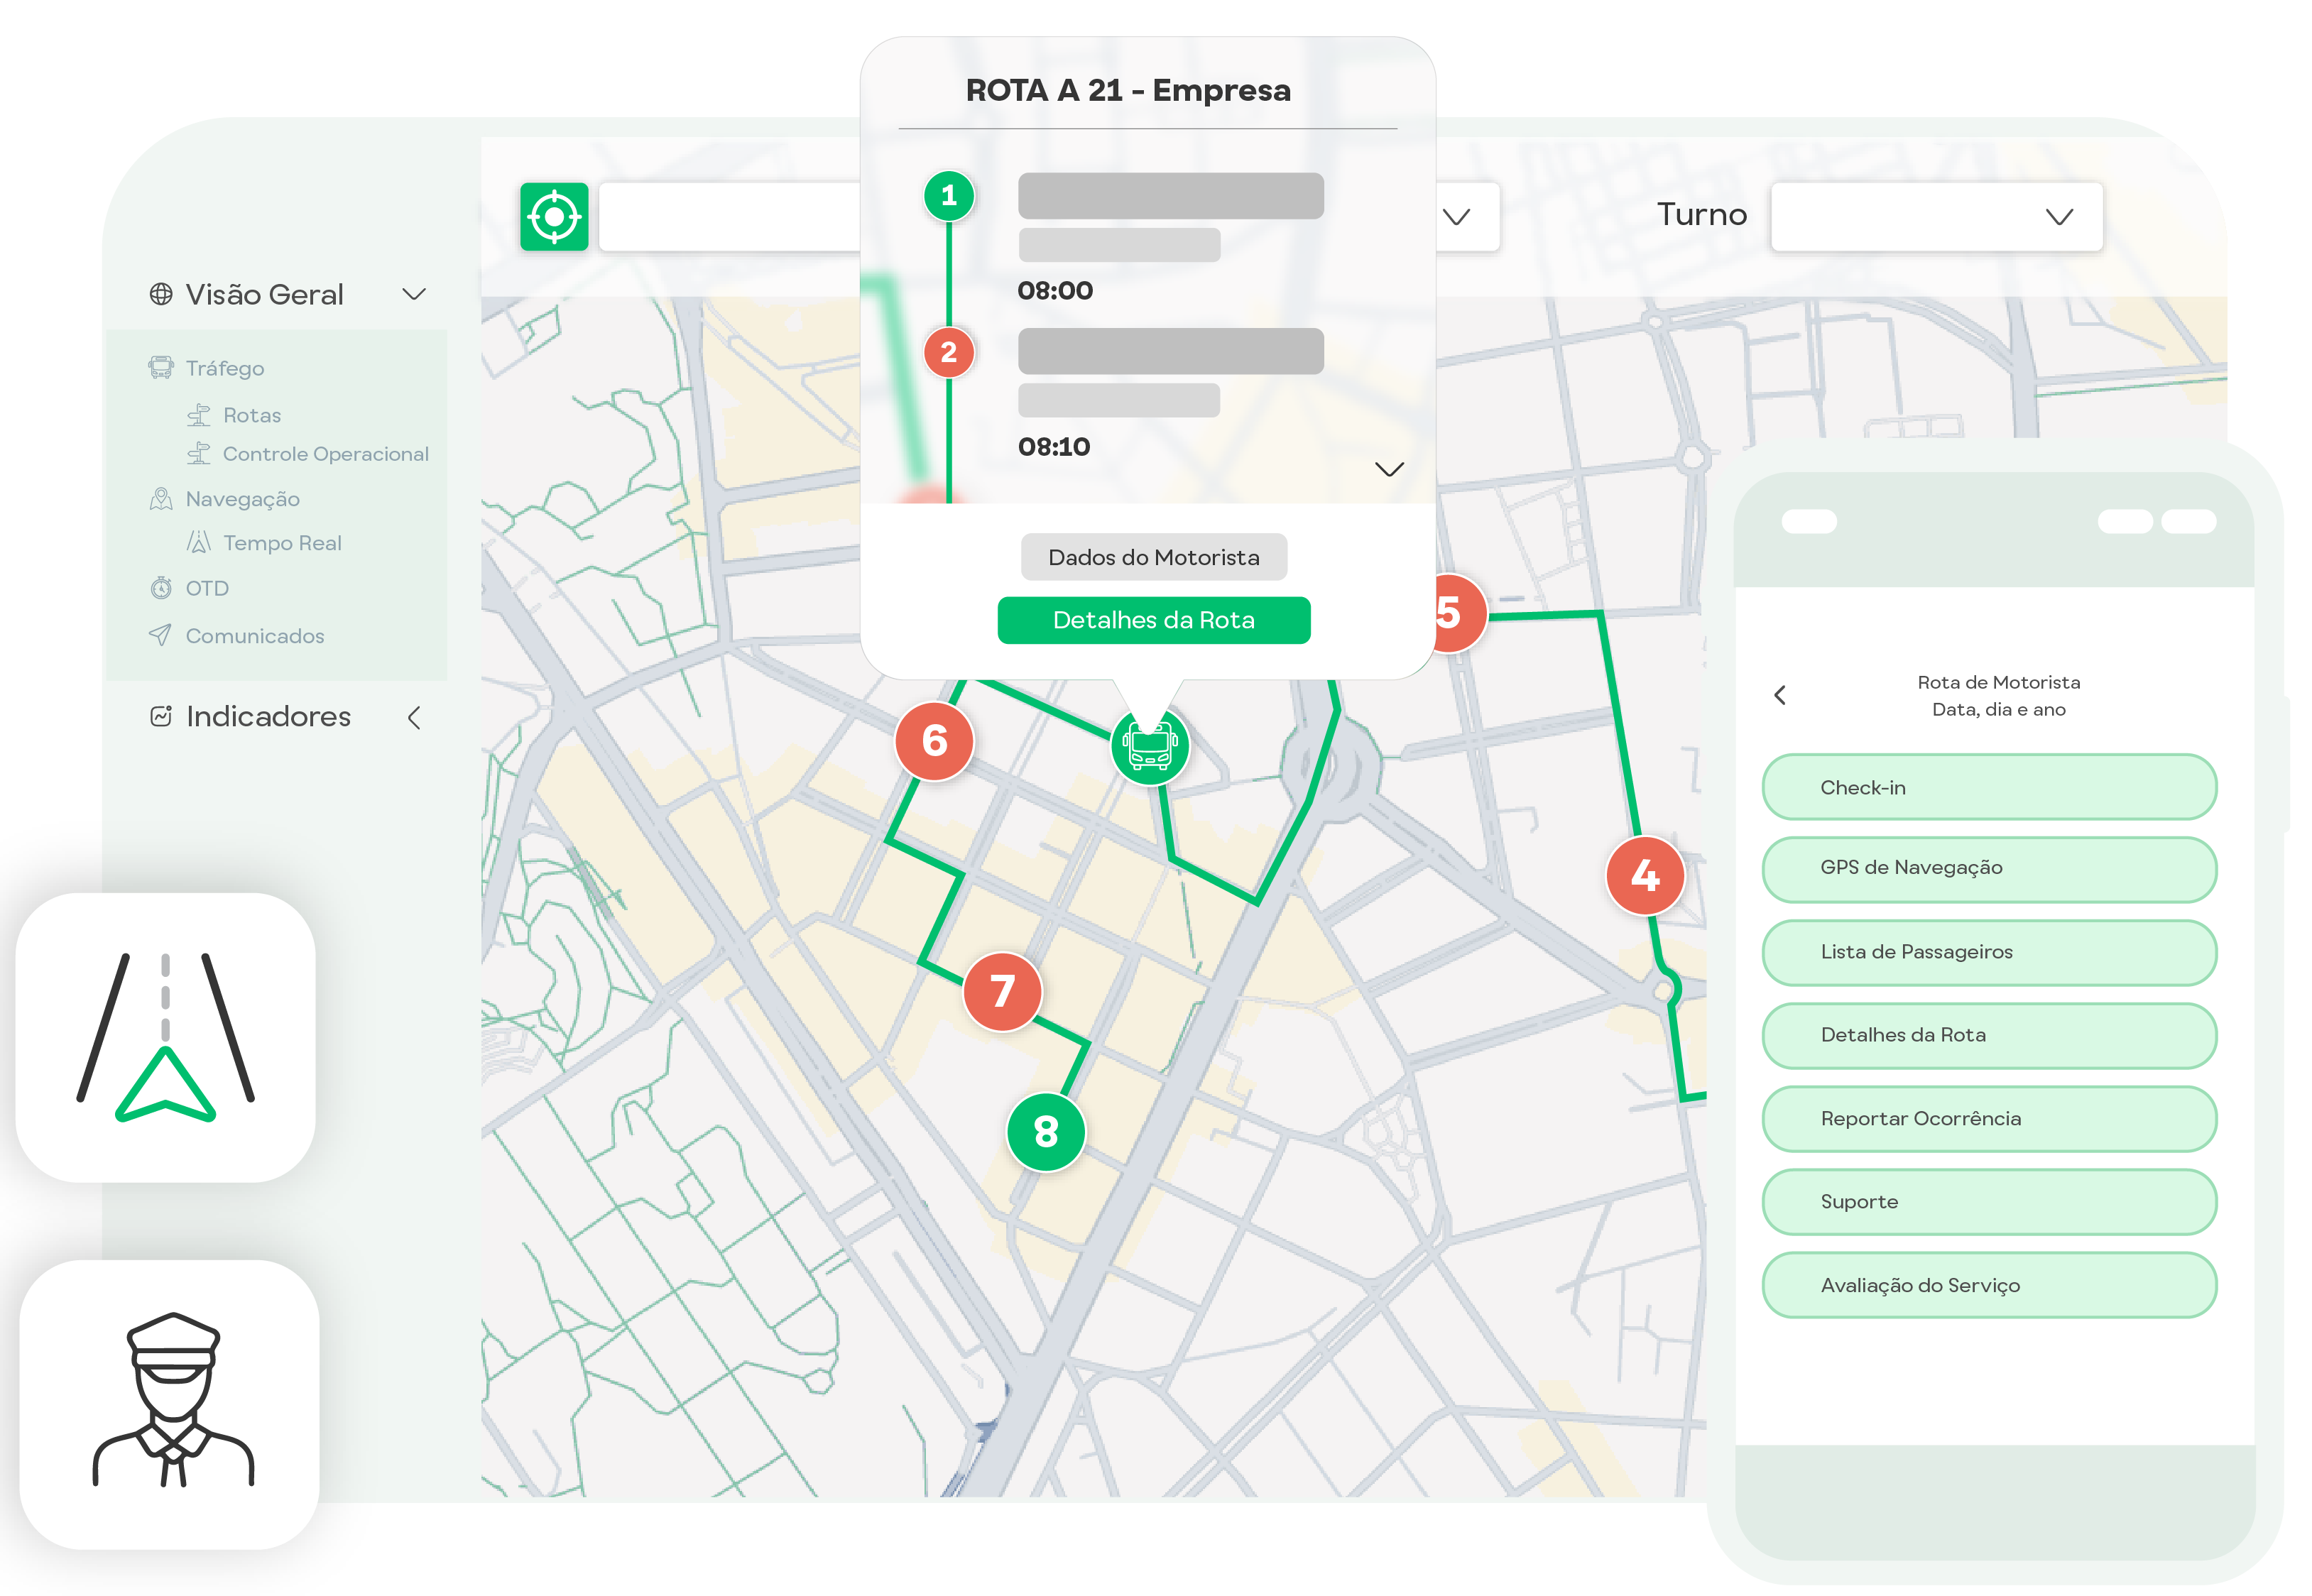Go back with phone screen arrow
The height and width of the screenshot is (1596, 2312).
coord(1780,695)
